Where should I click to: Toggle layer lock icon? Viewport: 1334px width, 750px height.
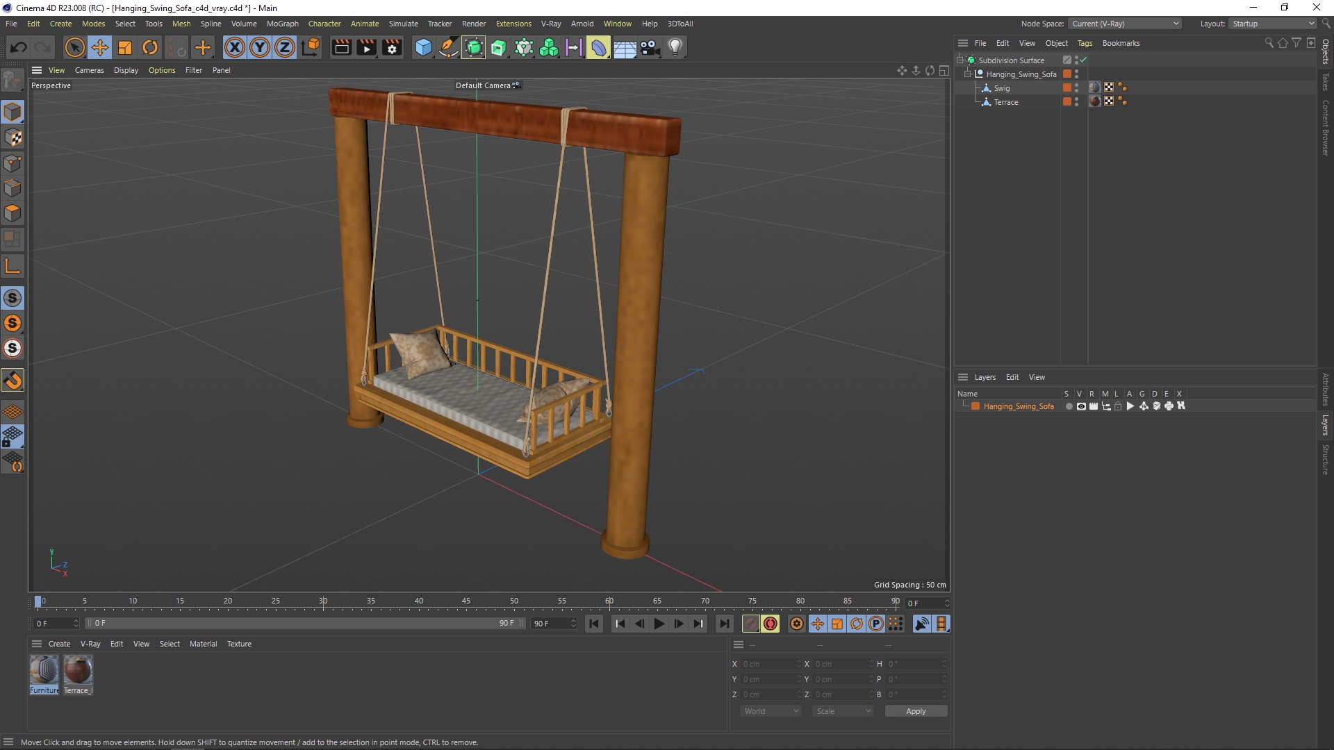click(1118, 406)
